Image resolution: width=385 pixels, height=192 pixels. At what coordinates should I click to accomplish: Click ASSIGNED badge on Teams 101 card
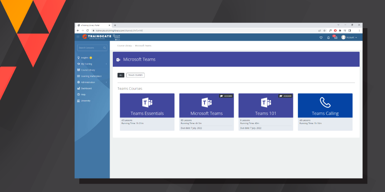pos(285,96)
